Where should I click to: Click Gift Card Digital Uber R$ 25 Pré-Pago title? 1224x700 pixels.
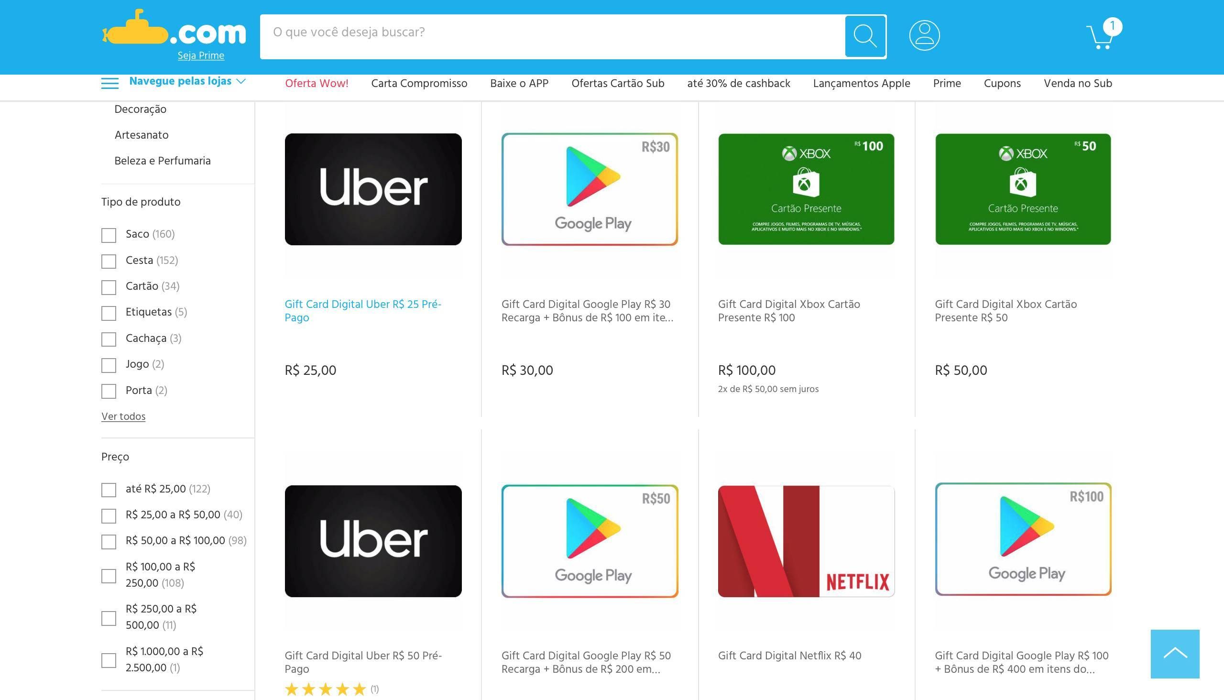tap(363, 311)
